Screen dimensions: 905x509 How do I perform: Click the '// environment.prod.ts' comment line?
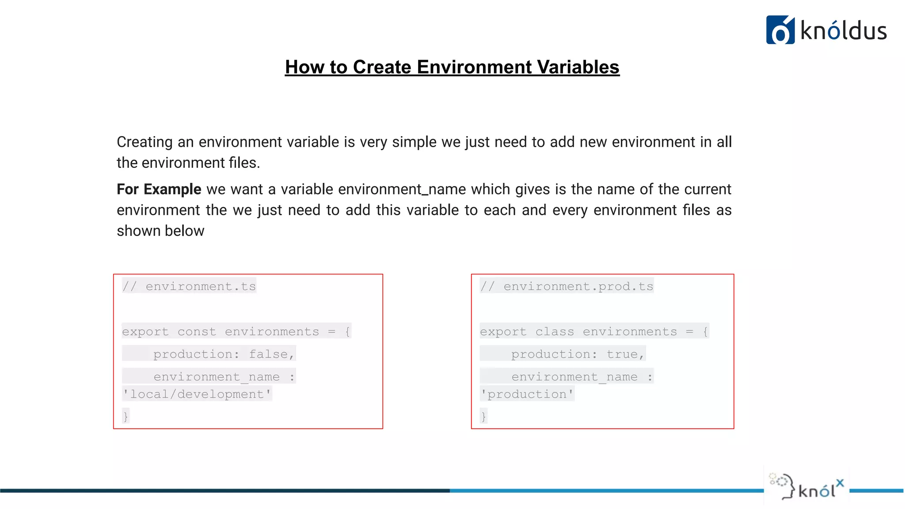point(567,286)
